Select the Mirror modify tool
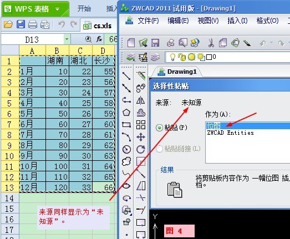The width and height of the screenshot is (290, 239). 140,100
